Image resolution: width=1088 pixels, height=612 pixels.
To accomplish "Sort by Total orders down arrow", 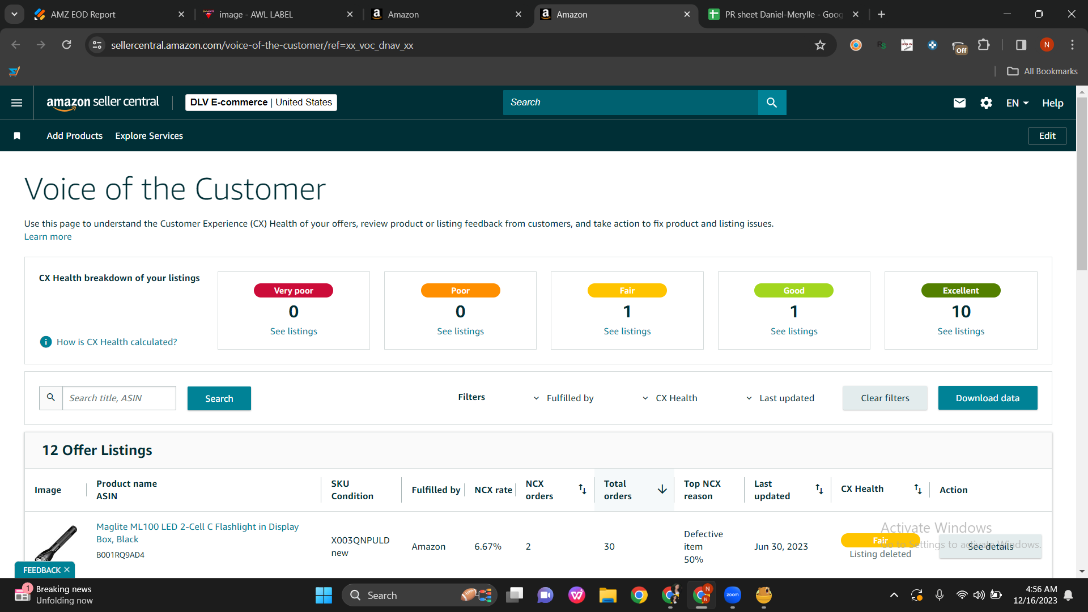I will click(662, 489).
